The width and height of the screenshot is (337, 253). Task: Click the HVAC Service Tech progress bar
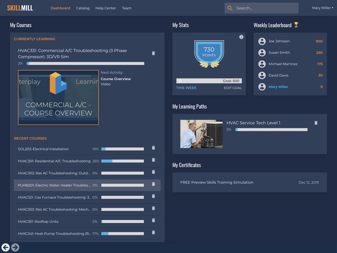point(271,130)
